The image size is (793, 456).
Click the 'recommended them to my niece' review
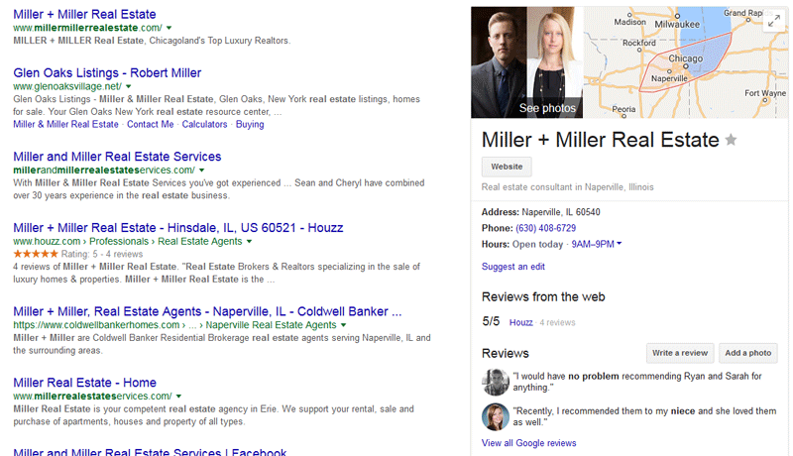(x=644, y=416)
